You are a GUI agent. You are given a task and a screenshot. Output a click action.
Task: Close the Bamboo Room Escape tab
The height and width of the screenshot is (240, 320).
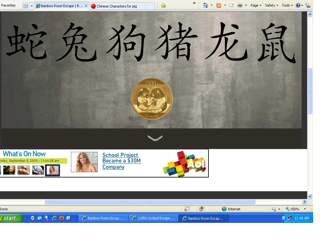pyautogui.click(x=86, y=6)
